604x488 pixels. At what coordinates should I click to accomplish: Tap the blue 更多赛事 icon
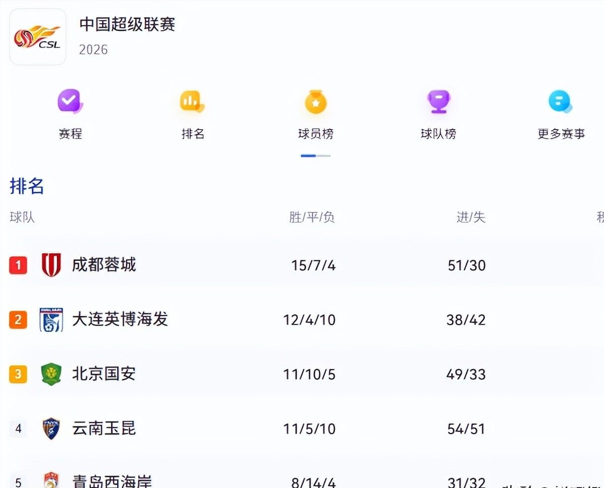[x=560, y=101]
